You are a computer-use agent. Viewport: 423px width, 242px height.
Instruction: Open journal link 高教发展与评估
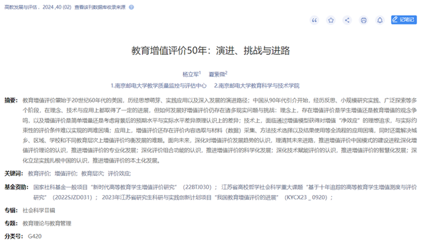tap(20, 7)
